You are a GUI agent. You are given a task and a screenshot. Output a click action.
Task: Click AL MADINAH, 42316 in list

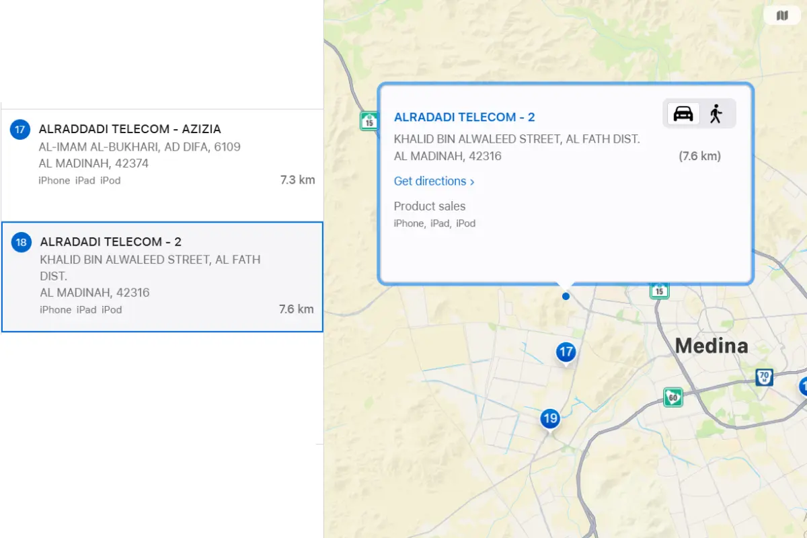(95, 293)
